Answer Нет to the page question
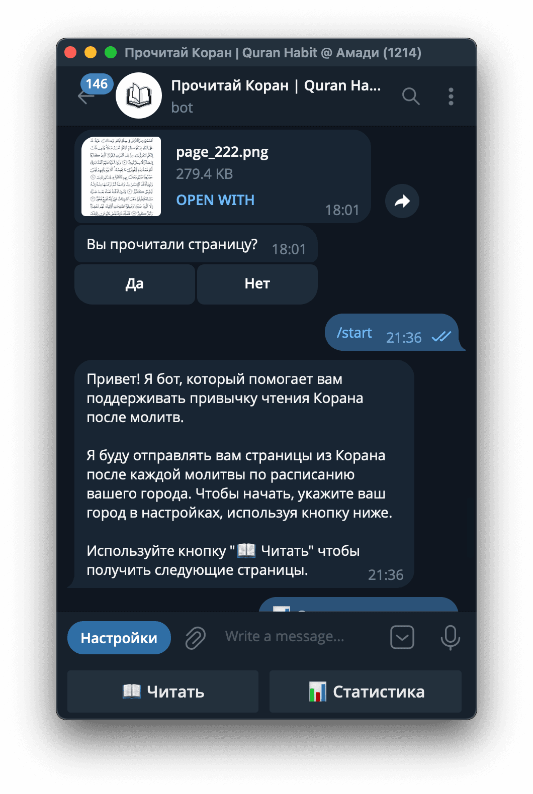This screenshot has width=533, height=794. (257, 284)
